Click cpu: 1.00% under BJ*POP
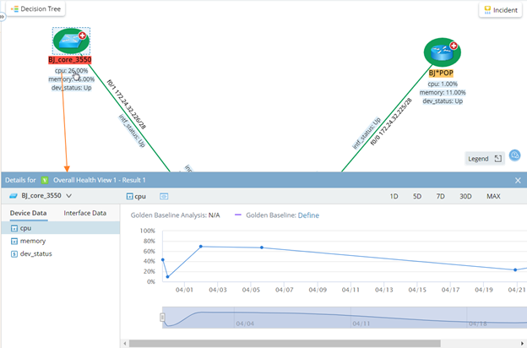Viewport: 527px width, 348px height. click(443, 84)
